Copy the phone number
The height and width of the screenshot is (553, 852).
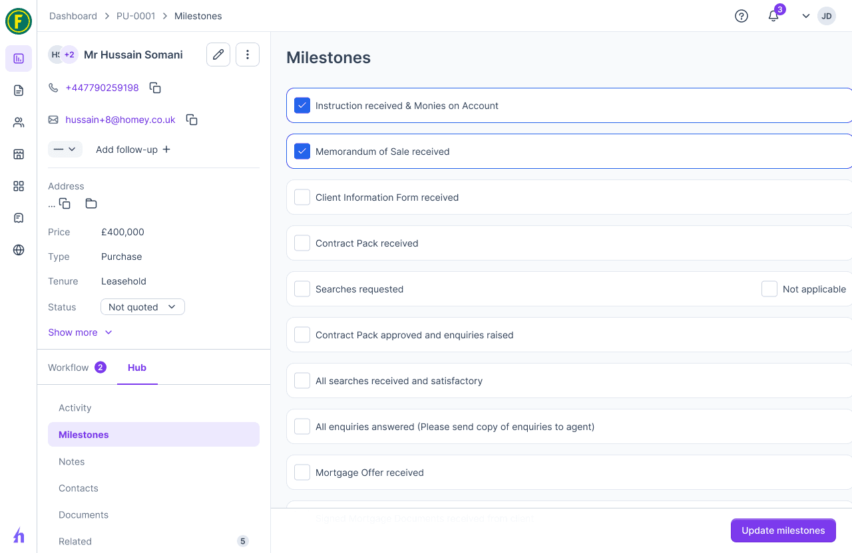coord(155,88)
